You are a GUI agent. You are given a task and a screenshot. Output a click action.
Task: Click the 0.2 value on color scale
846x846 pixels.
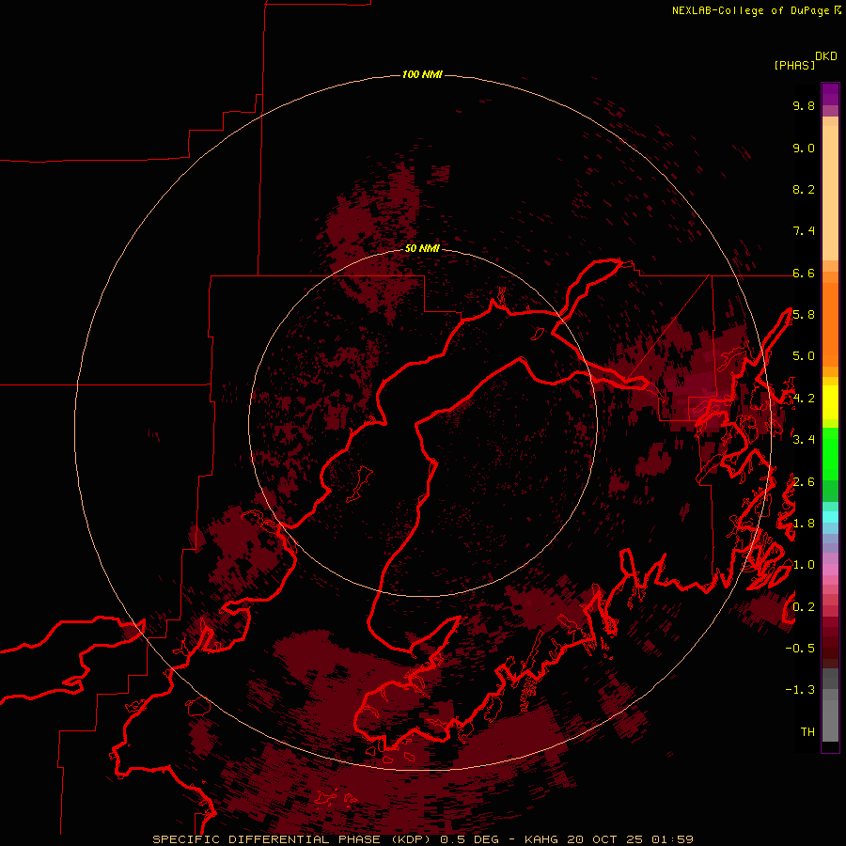804,607
